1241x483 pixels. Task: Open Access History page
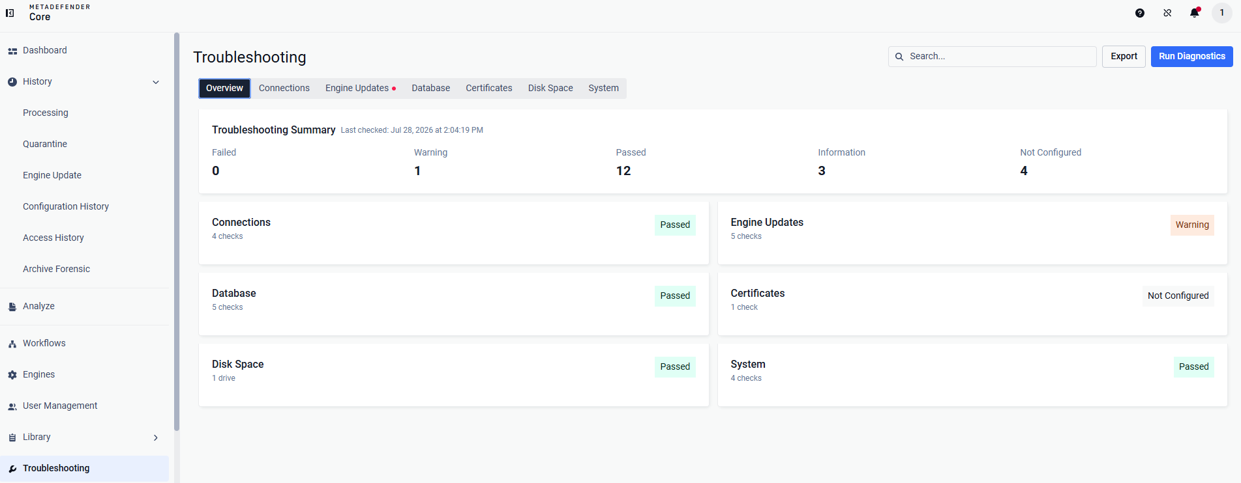53,238
